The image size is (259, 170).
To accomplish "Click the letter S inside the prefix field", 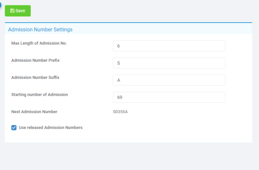I will (x=118, y=63).
